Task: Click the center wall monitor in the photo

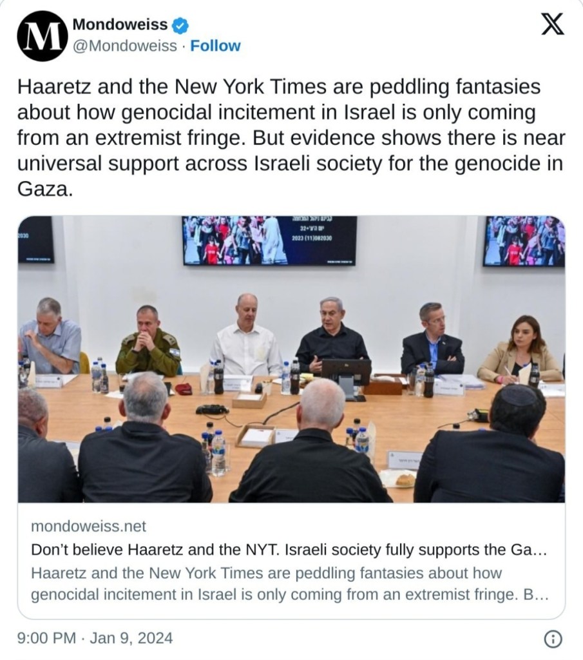Action: click(270, 240)
